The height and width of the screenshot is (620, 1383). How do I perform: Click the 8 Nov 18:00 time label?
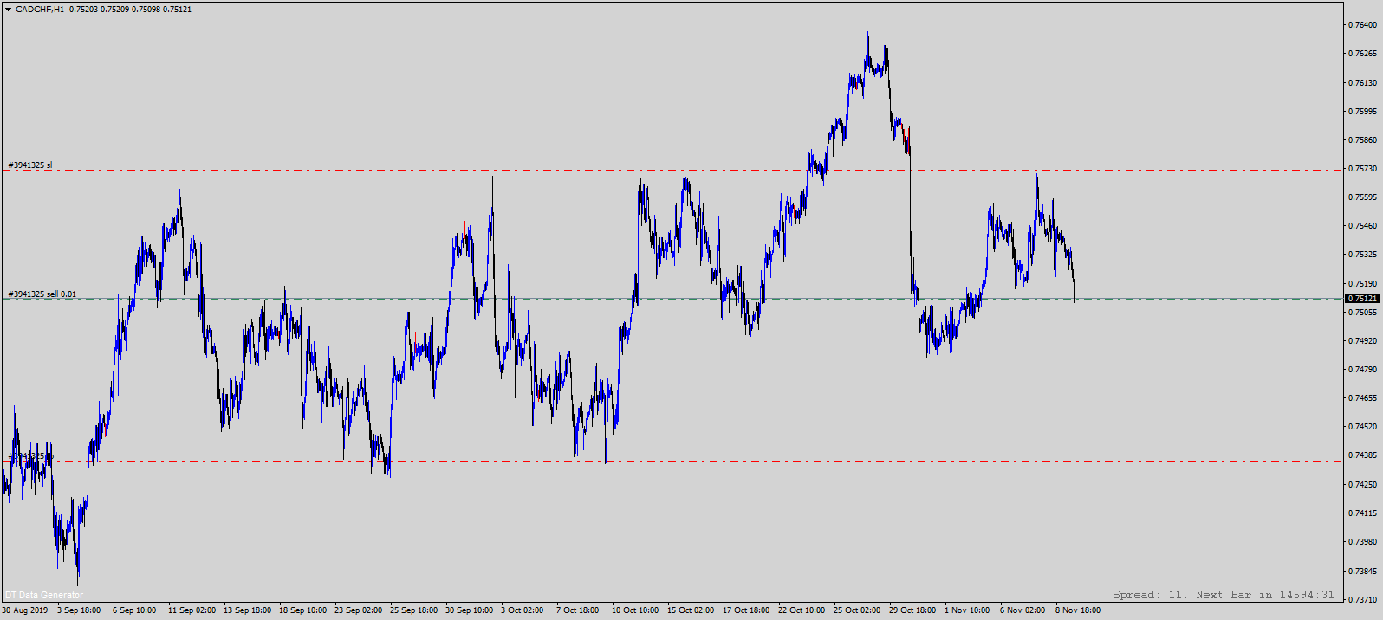1078,610
